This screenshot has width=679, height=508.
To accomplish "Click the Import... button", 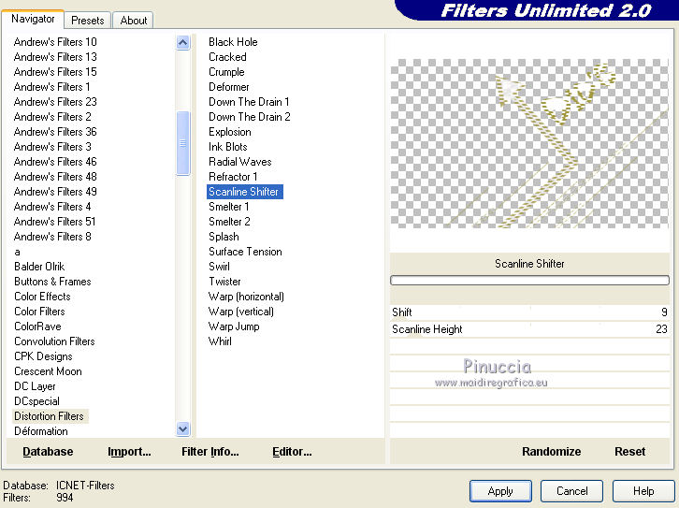I will point(129,452).
